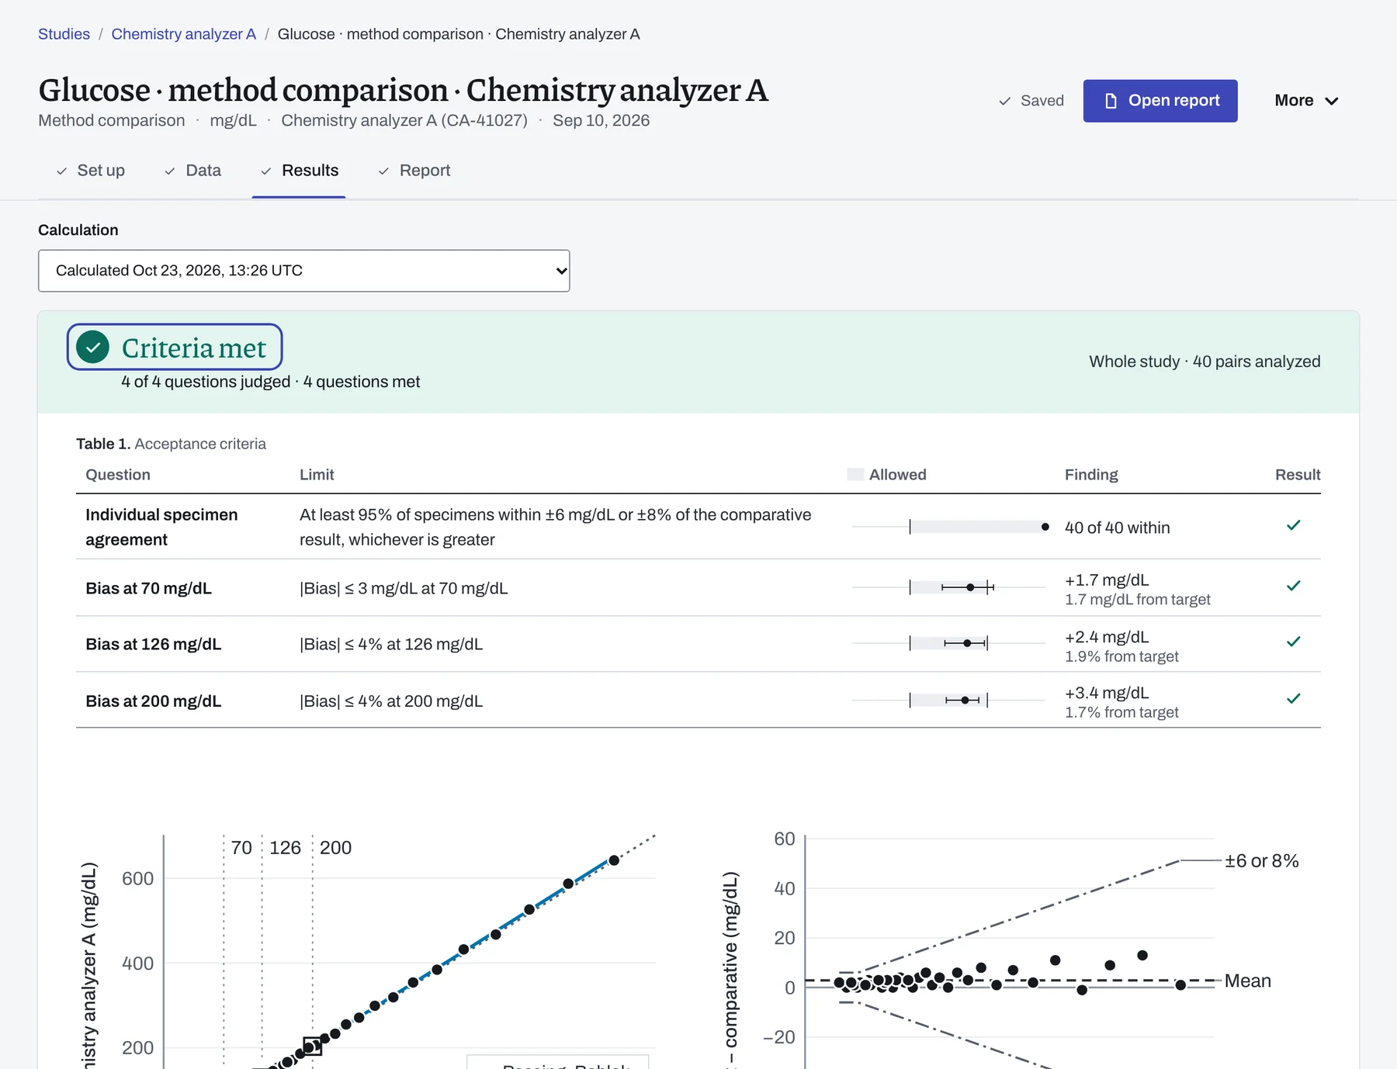Click the document icon in Open report
1397x1069 pixels.
tap(1111, 101)
